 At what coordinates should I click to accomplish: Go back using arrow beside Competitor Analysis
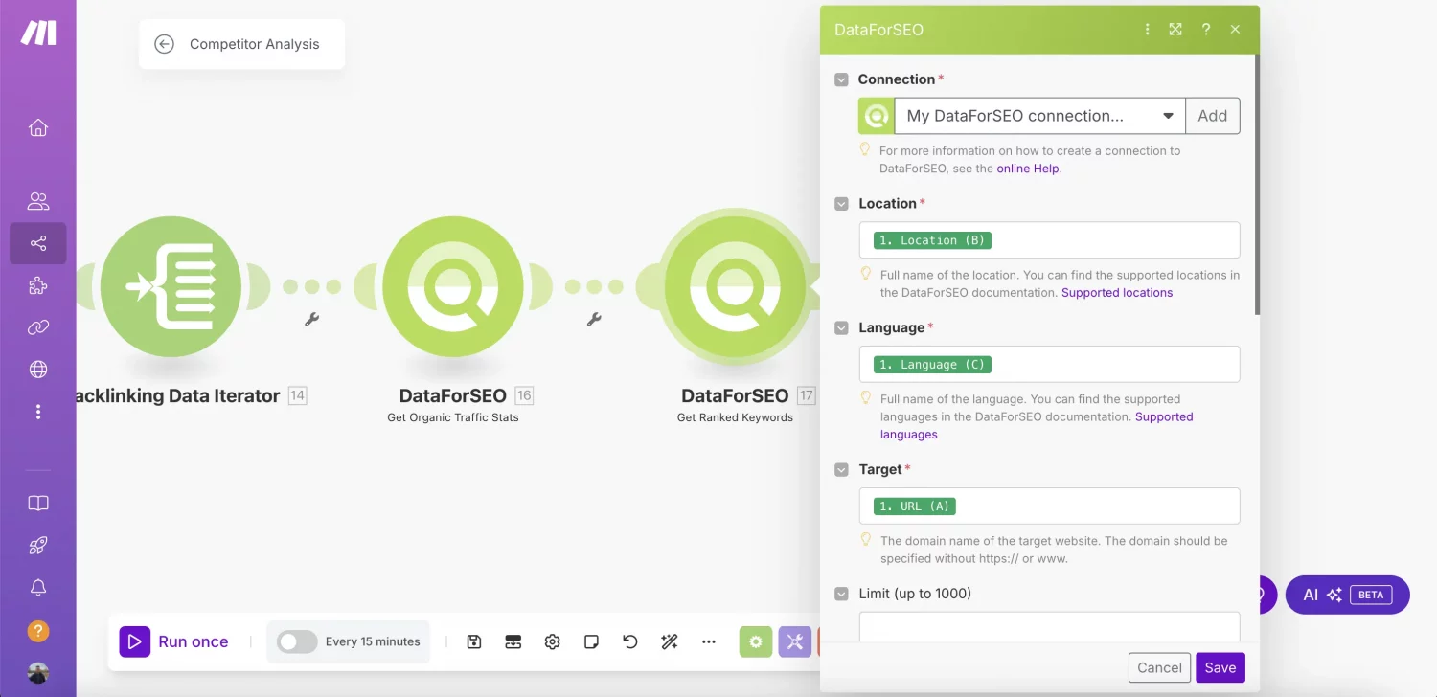click(x=164, y=44)
